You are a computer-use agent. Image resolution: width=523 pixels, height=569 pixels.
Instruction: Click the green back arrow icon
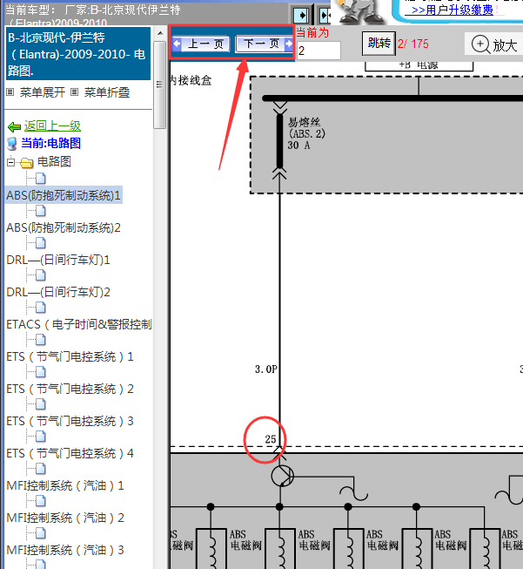14,126
